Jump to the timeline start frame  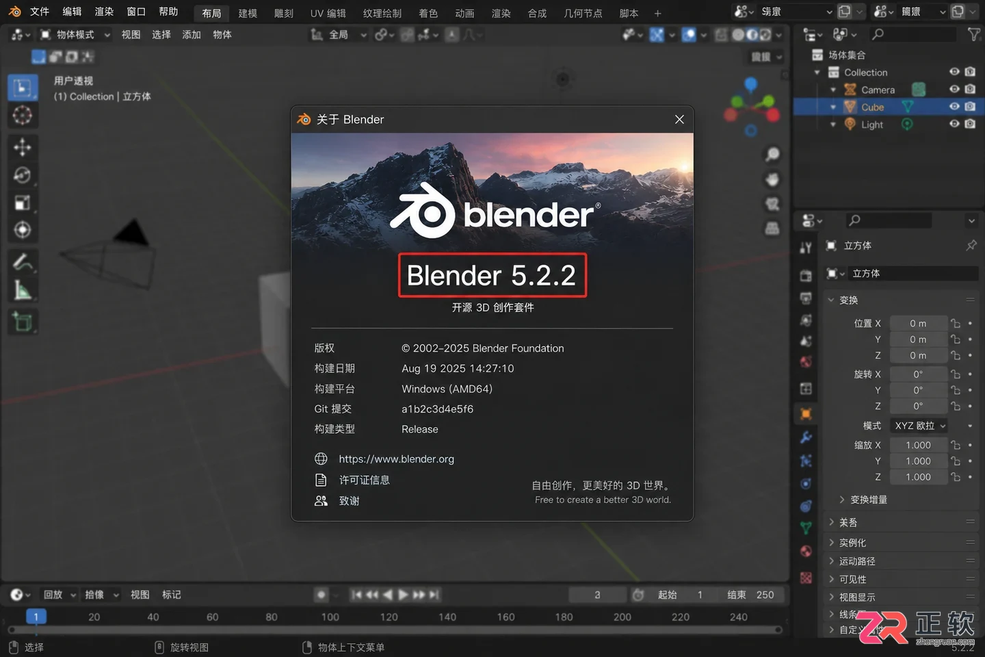coord(356,595)
